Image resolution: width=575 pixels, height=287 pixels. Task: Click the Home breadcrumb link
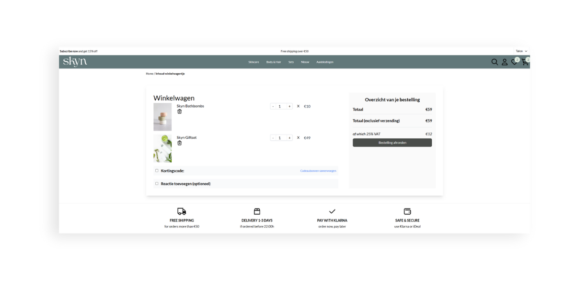pos(149,73)
